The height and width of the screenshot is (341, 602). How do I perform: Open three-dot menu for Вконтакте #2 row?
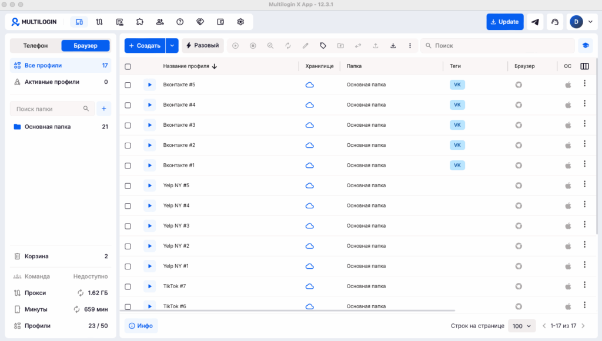coord(585,144)
